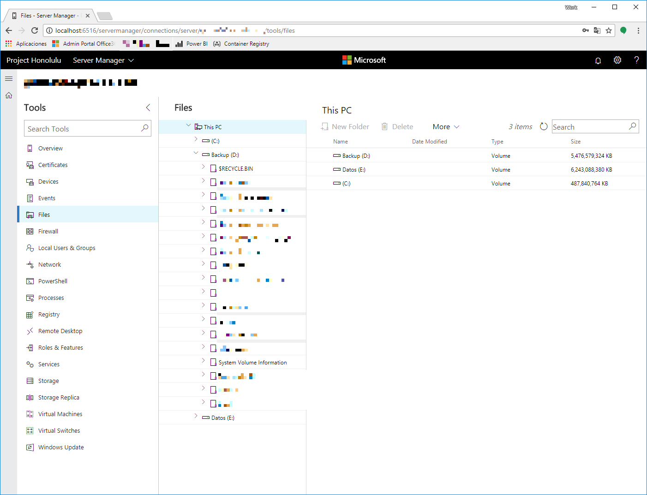Open the settings gear icon
The width and height of the screenshot is (647, 495).
[x=617, y=60]
